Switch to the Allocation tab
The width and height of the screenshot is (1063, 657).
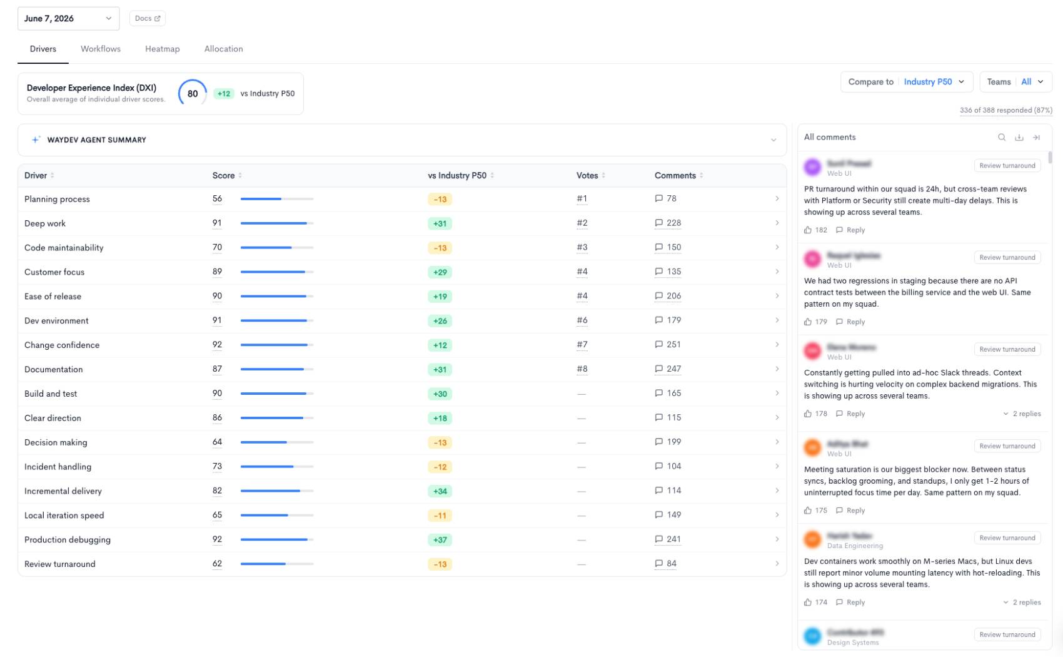point(224,49)
